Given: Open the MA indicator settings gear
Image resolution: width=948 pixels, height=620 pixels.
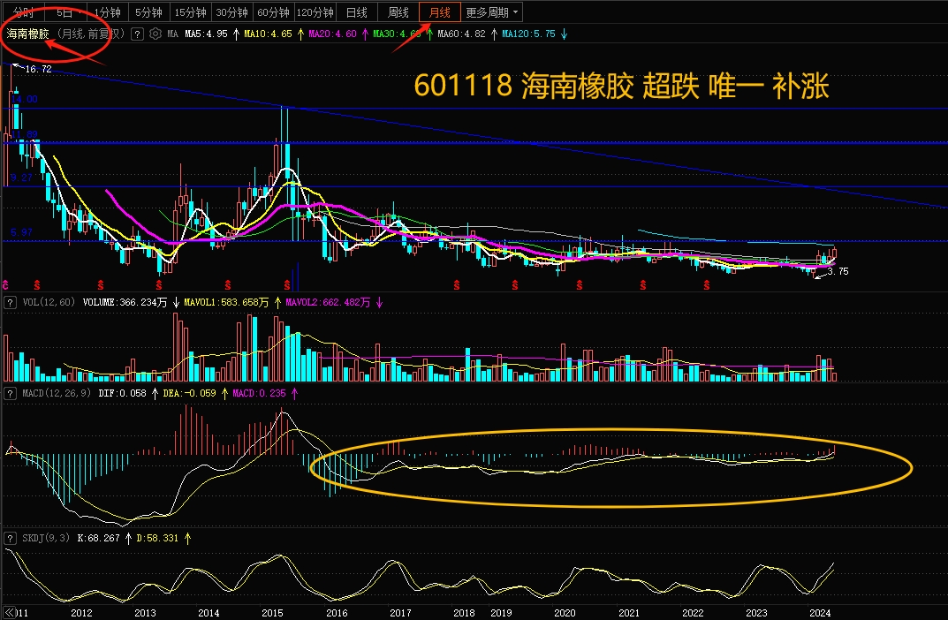Looking at the screenshot, I should [x=155, y=34].
